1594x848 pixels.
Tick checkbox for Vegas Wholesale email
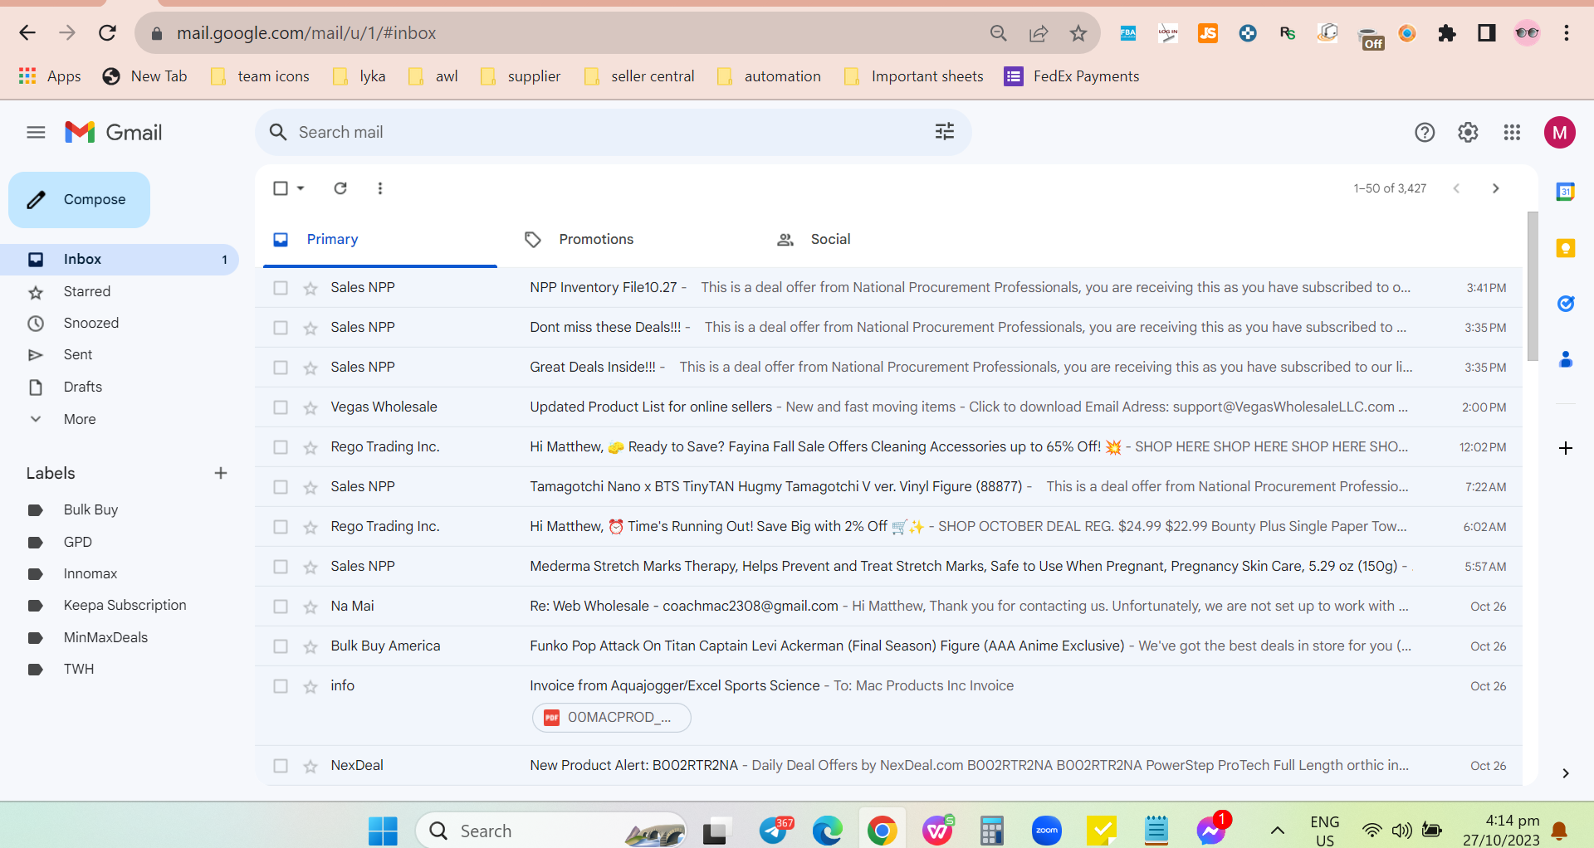[x=281, y=407]
